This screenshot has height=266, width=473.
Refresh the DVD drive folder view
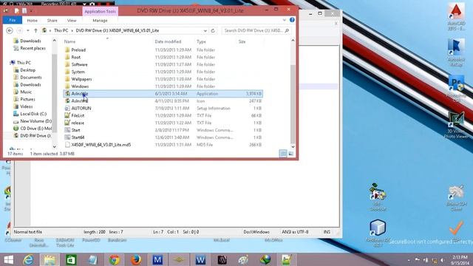click(213, 30)
